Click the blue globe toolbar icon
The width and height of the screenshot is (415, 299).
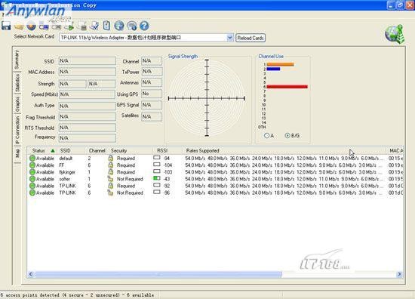point(118,26)
